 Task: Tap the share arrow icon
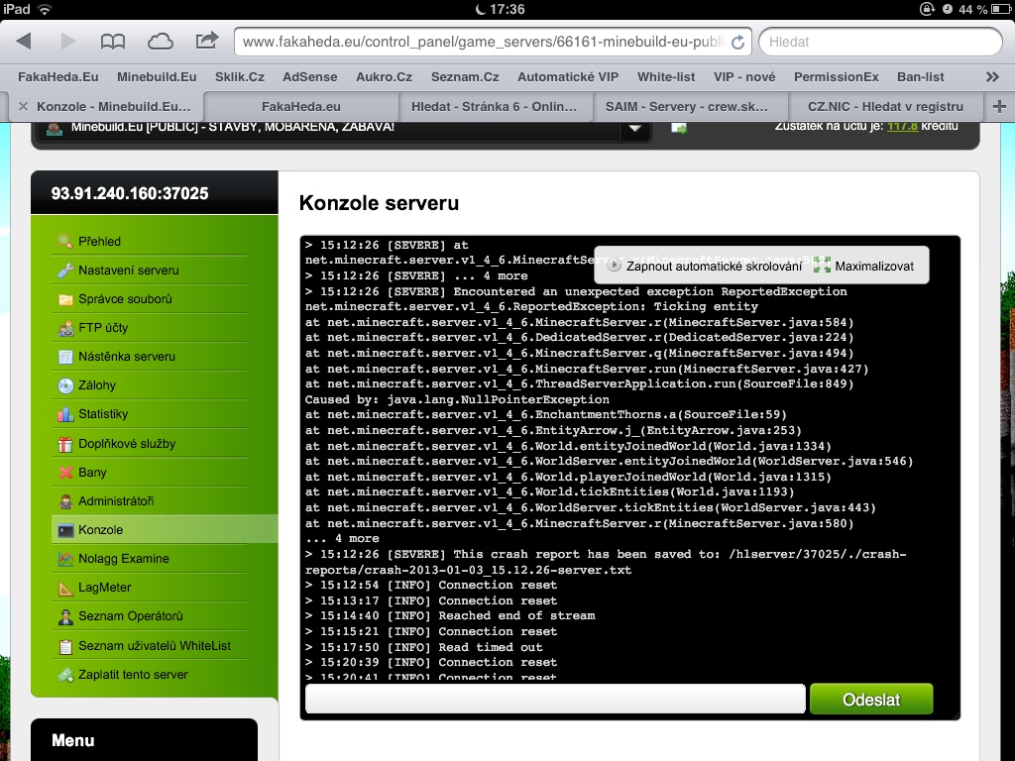(x=206, y=41)
